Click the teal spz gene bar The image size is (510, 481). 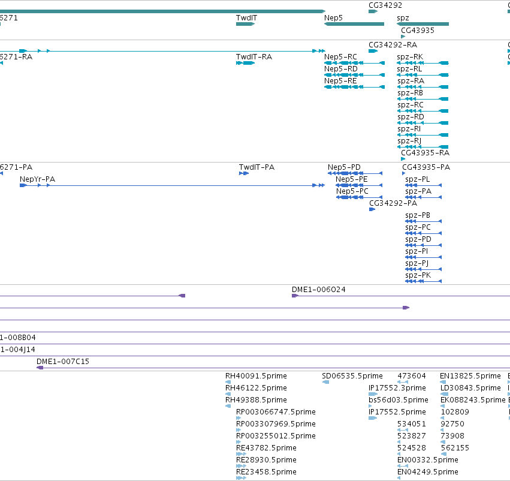click(423, 24)
